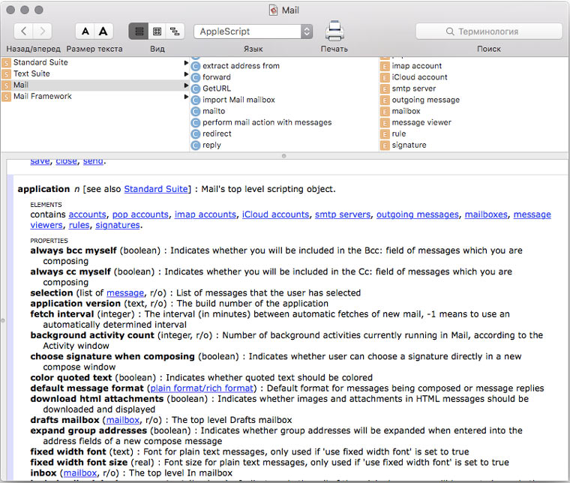
Task: Click the S icon beside Mail Framework
Action: (6, 97)
